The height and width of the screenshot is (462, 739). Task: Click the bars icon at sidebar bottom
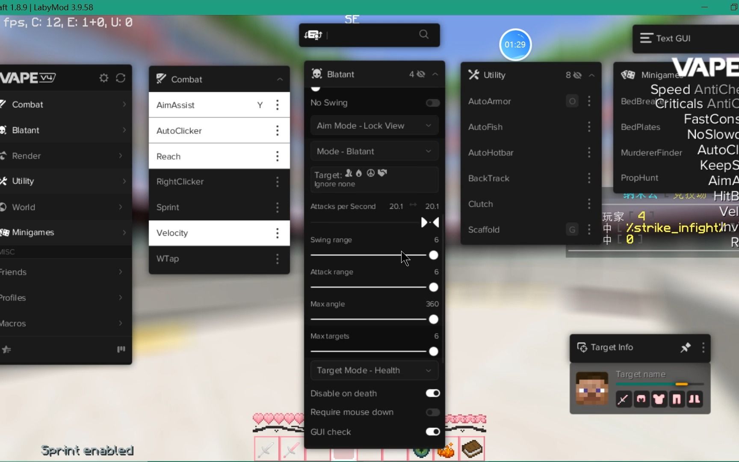[121, 349]
